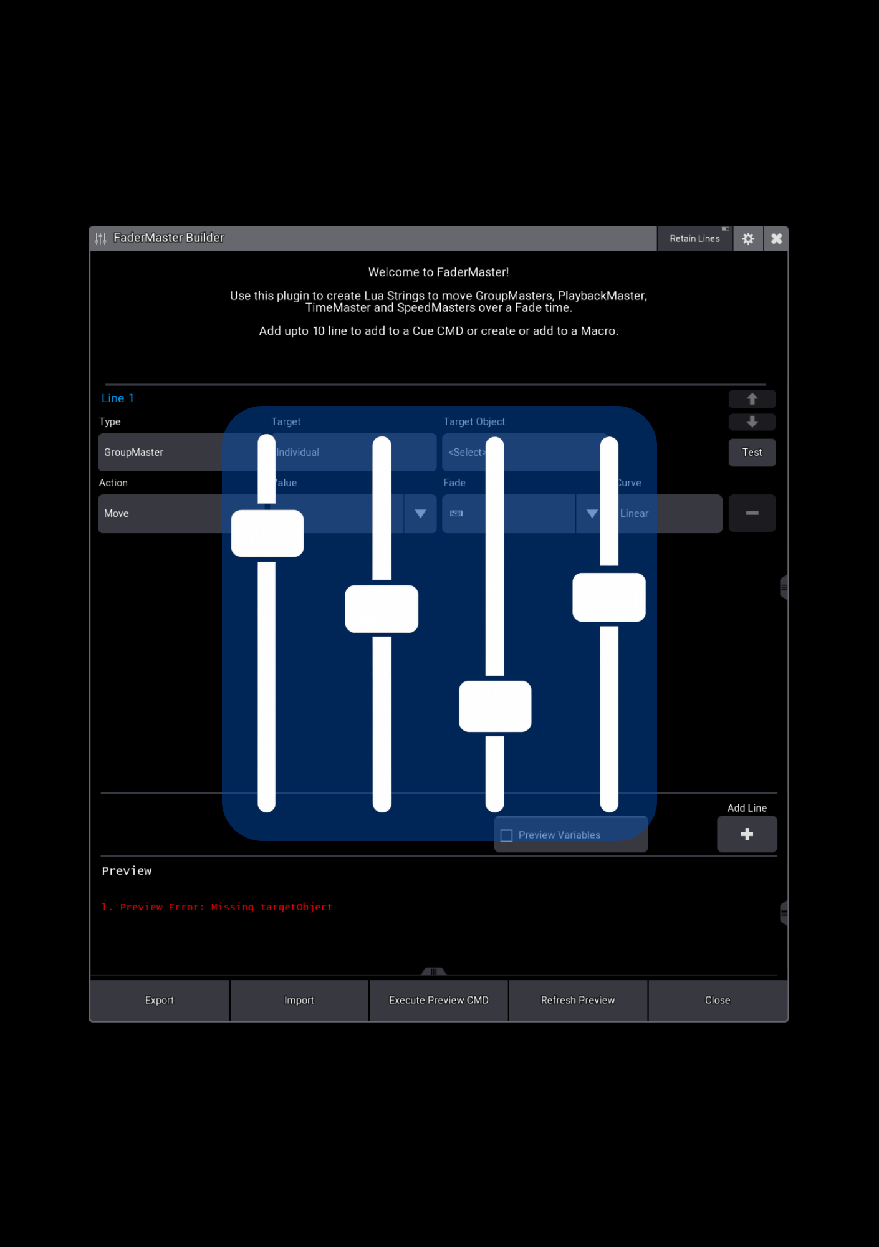
Task: Enable the Preview Variables checkbox
Action: coord(507,835)
